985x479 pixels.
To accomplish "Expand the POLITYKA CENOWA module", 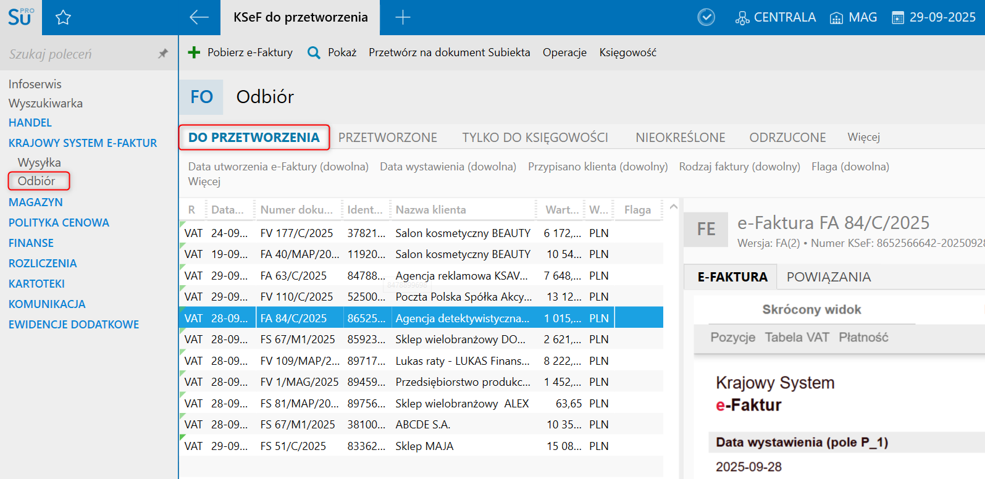I will [x=59, y=223].
